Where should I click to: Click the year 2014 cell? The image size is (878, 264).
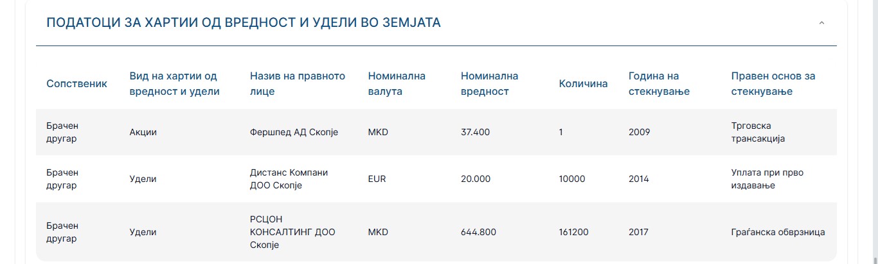[x=639, y=179]
